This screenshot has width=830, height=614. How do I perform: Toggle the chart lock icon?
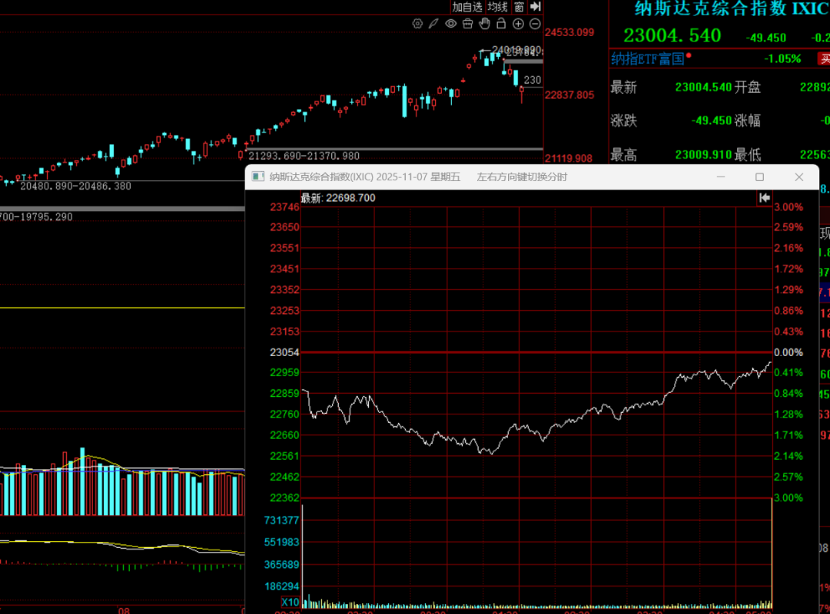[501, 24]
